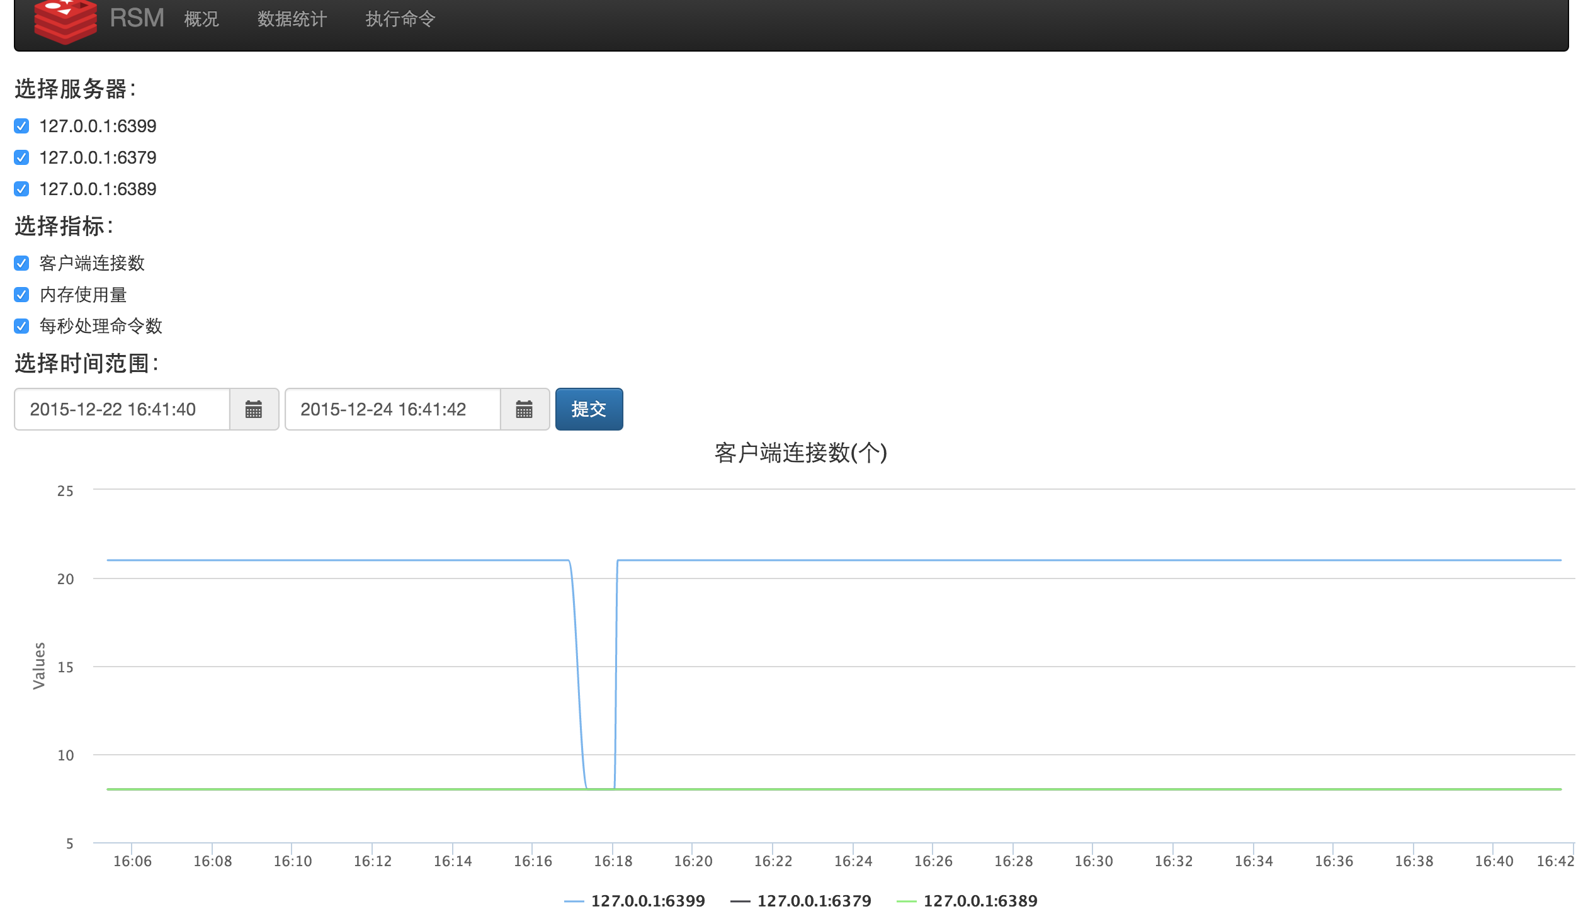1588x914 pixels.
Task: Open the start date calendar picker
Action: click(x=254, y=410)
